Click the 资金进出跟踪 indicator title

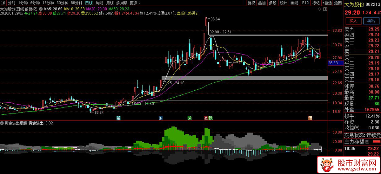(16, 123)
